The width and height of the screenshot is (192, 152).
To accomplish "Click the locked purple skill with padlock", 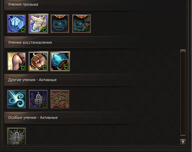I will pyautogui.click(x=38, y=99).
